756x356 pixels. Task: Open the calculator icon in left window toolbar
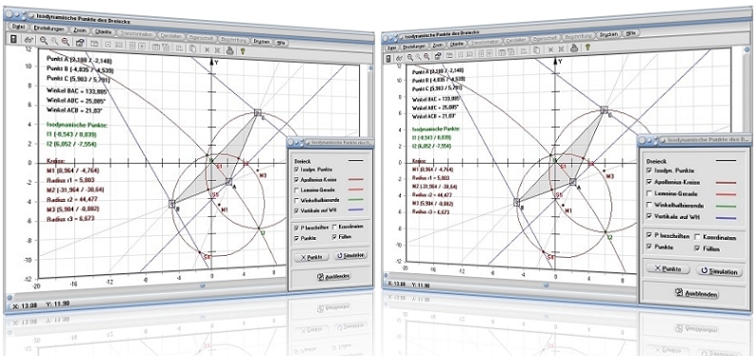point(13,40)
